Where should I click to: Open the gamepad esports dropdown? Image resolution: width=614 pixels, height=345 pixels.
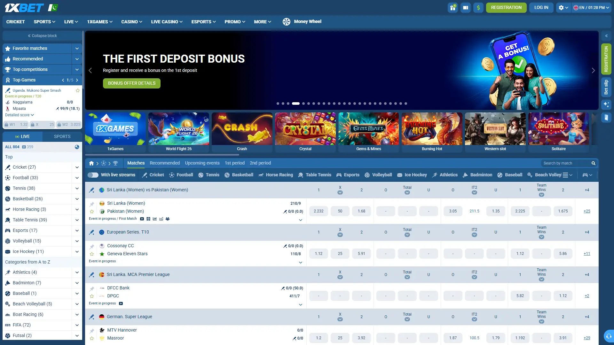587,175
